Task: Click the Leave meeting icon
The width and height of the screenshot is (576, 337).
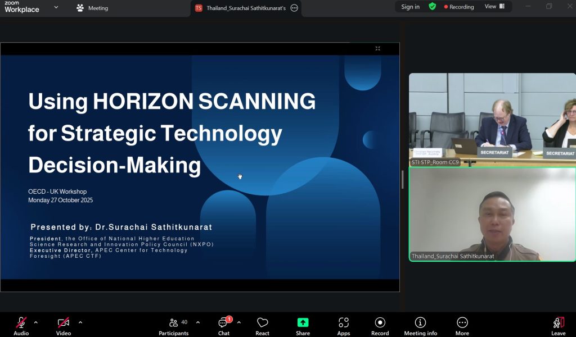Action: tap(558, 323)
